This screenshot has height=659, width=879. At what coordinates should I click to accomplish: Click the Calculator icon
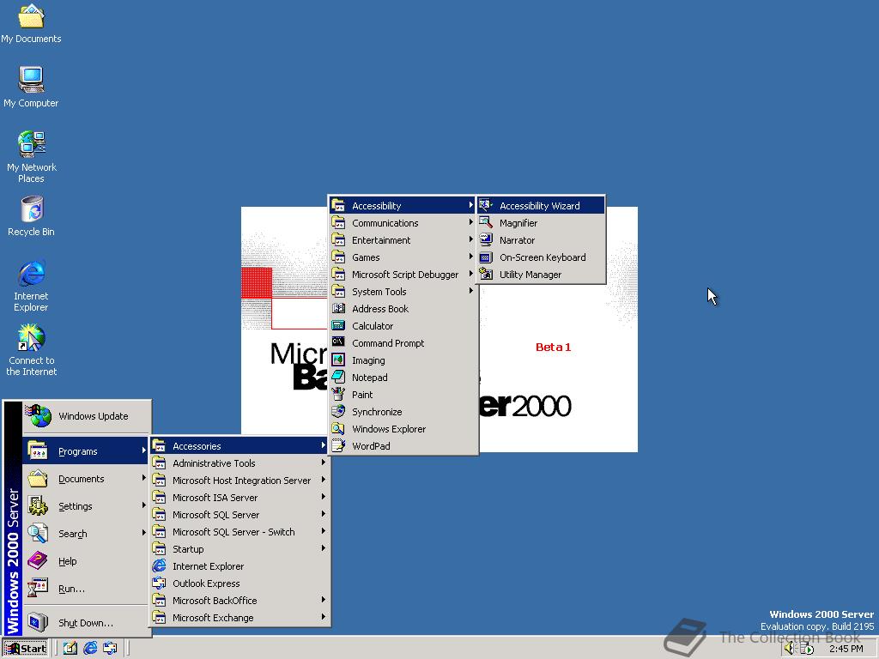tap(338, 325)
